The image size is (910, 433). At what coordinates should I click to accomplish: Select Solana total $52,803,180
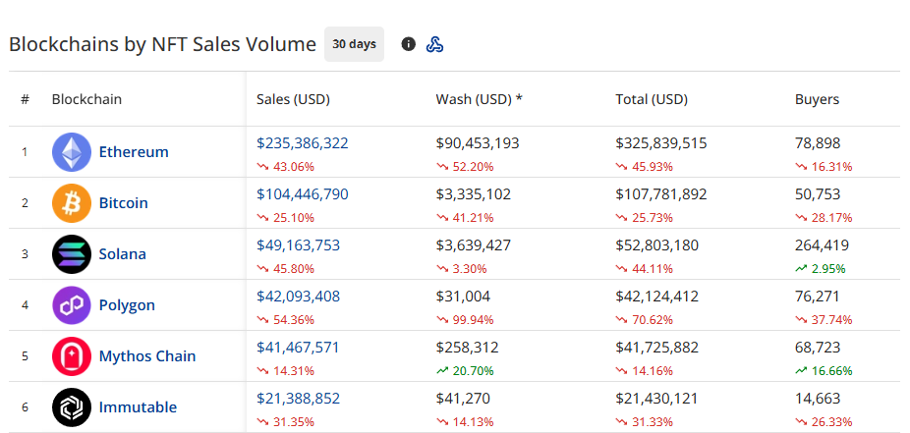[657, 245]
